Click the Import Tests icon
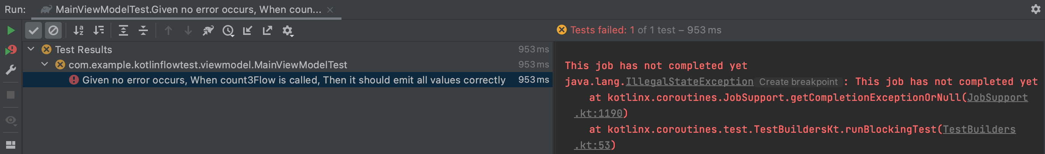1045x154 pixels. pos(247,31)
